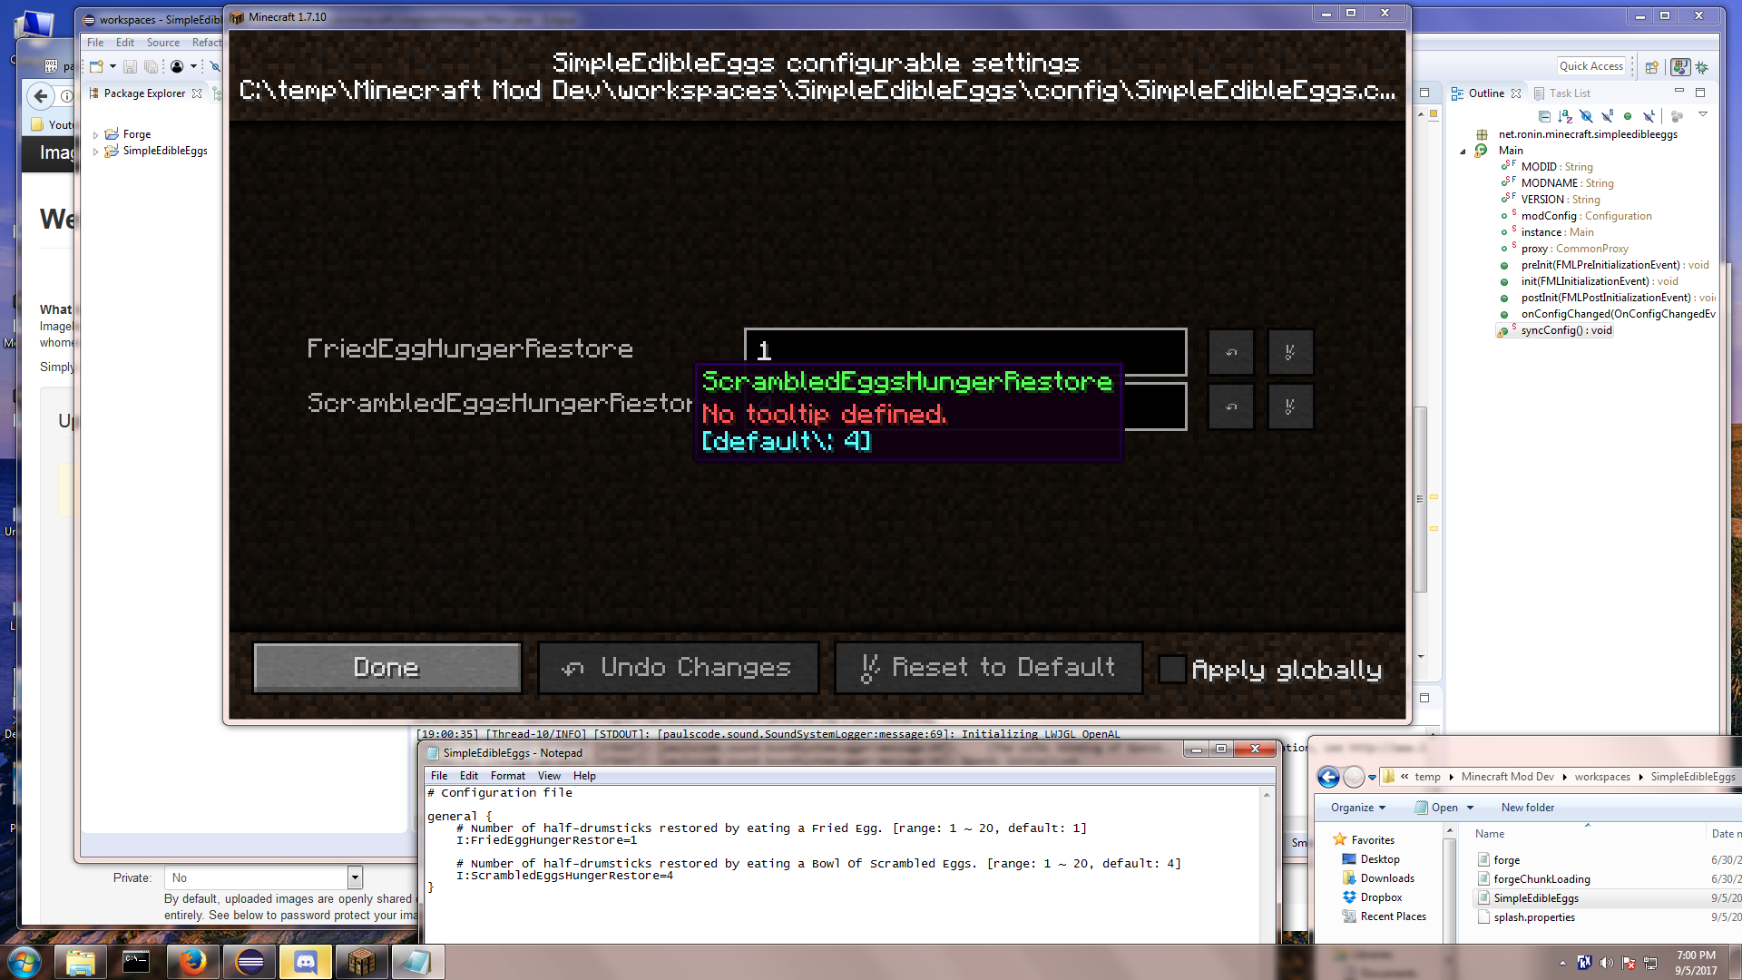Click the New wizard icon in Eclipse toolbar
This screenshot has height=980, width=1742.
coord(96,66)
